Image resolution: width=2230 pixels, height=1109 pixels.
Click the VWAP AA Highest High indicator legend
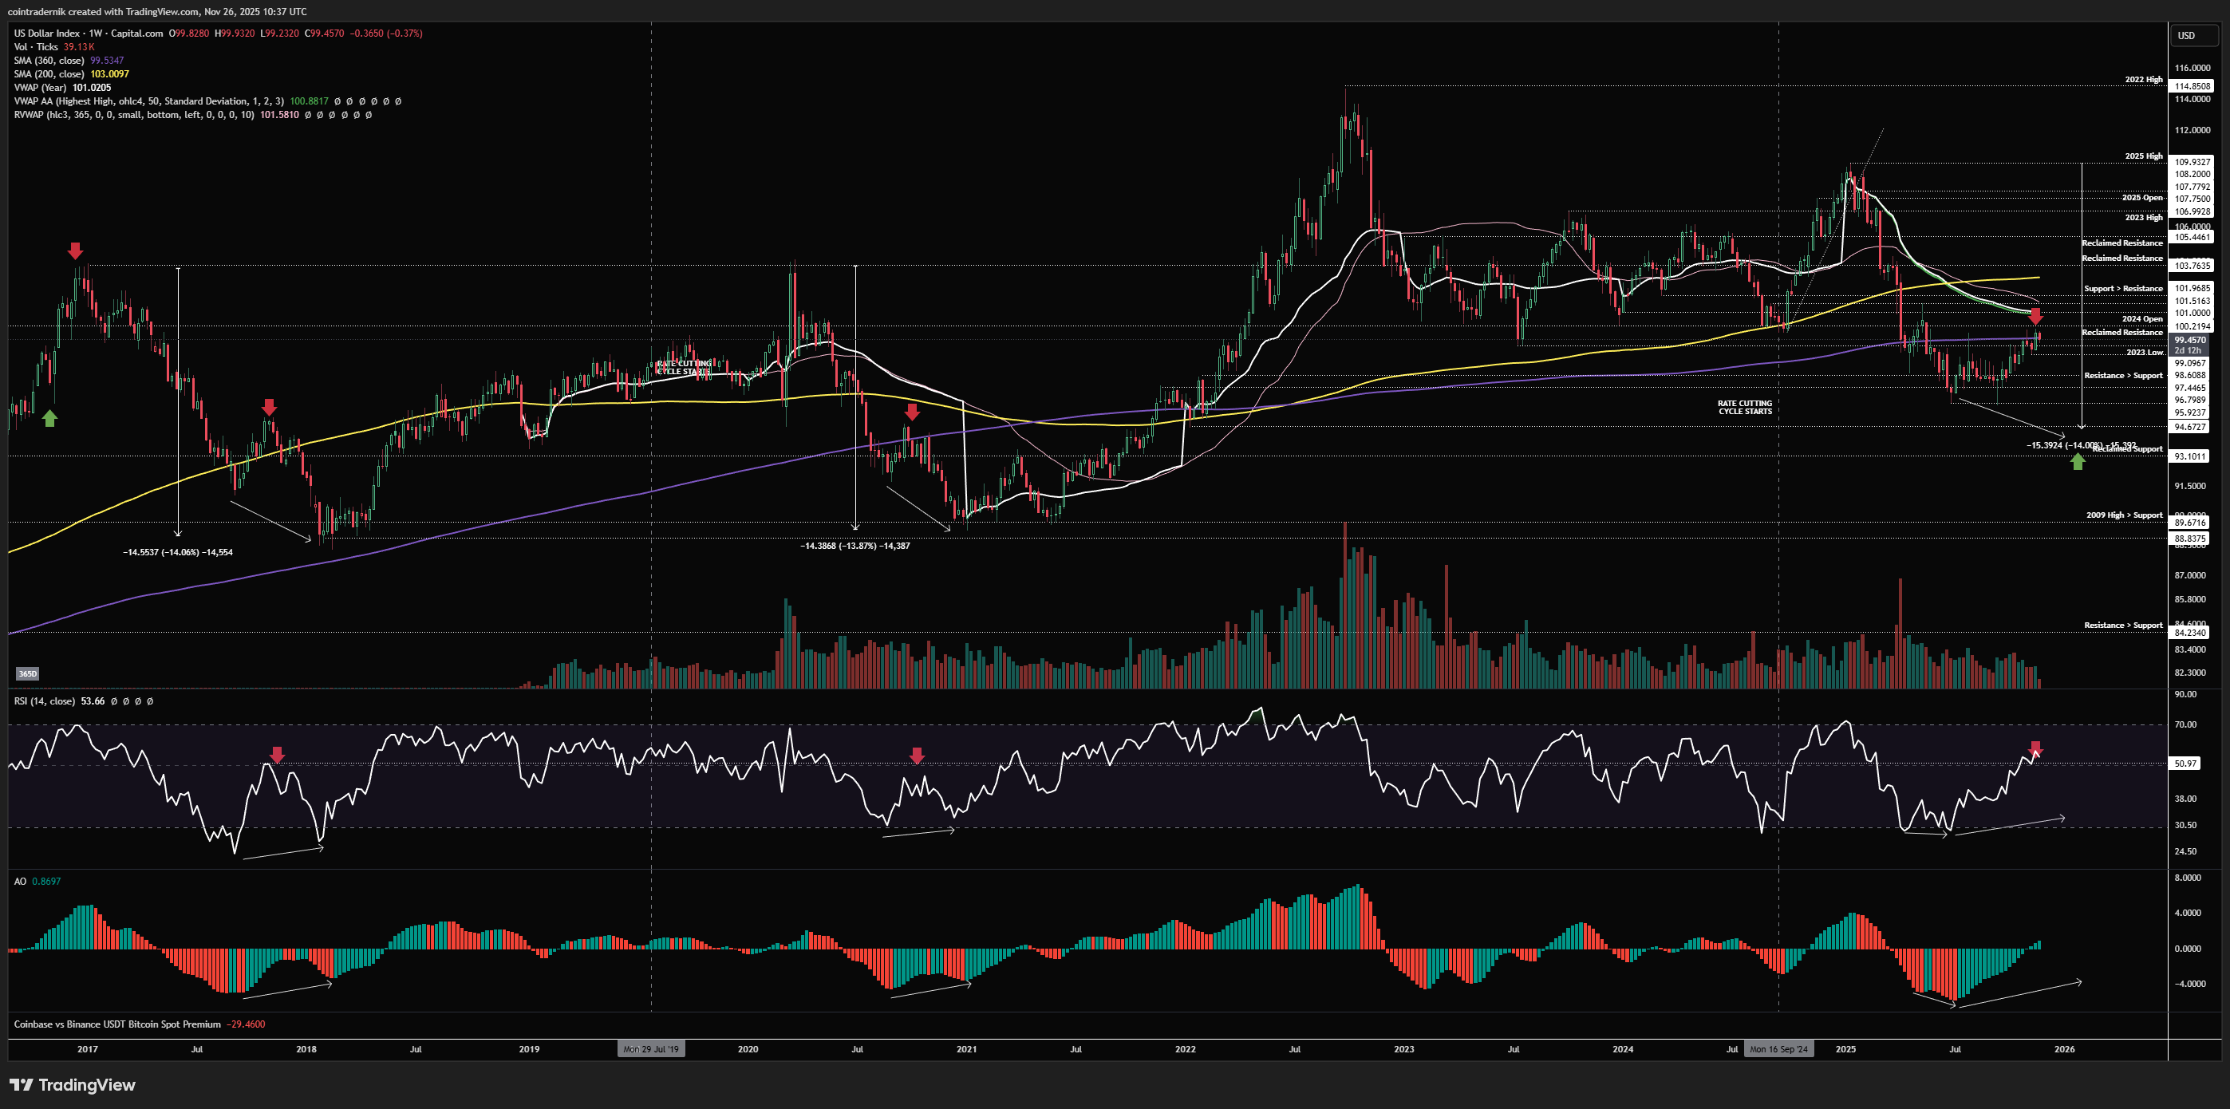click(149, 101)
